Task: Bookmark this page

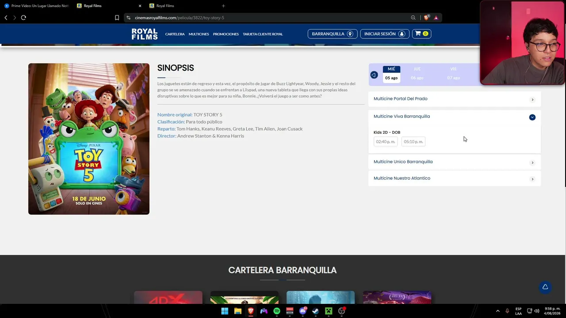Action: pyautogui.click(x=117, y=18)
